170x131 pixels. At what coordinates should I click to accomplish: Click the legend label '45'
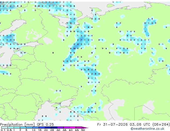tap(77, 130)
